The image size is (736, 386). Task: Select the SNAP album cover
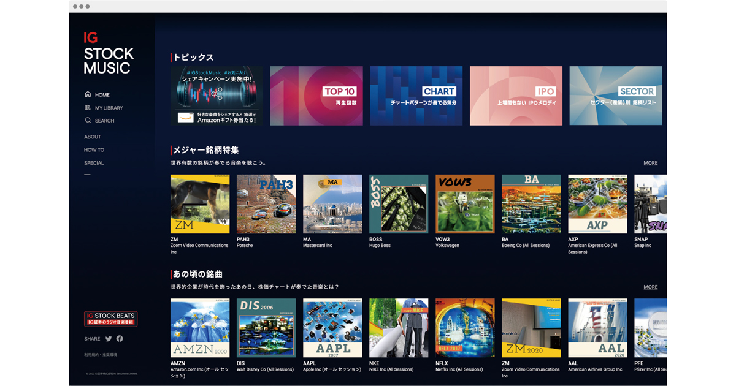(x=651, y=204)
